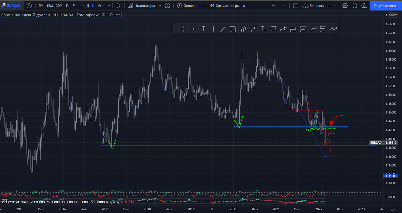This screenshot has height=213, width=402.
Task: Click the red indicator value 32.80738
Action: pyautogui.click(x=127, y=202)
